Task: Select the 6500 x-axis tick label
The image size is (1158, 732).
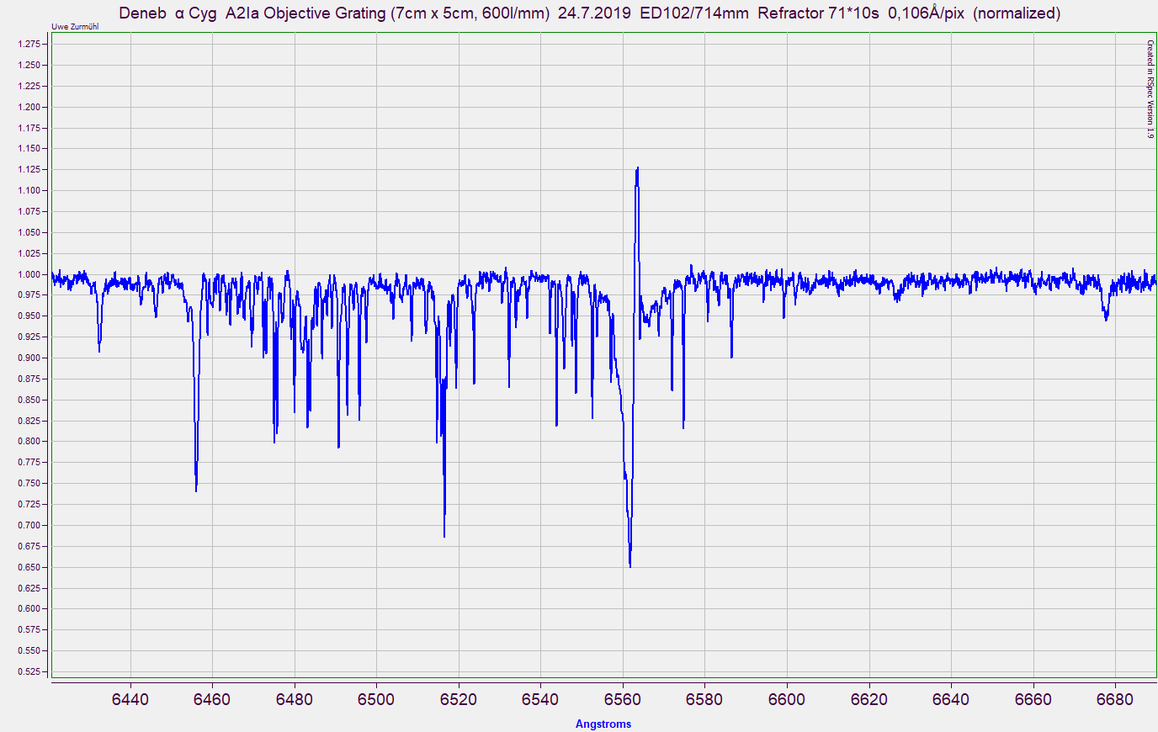Action: (375, 700)
